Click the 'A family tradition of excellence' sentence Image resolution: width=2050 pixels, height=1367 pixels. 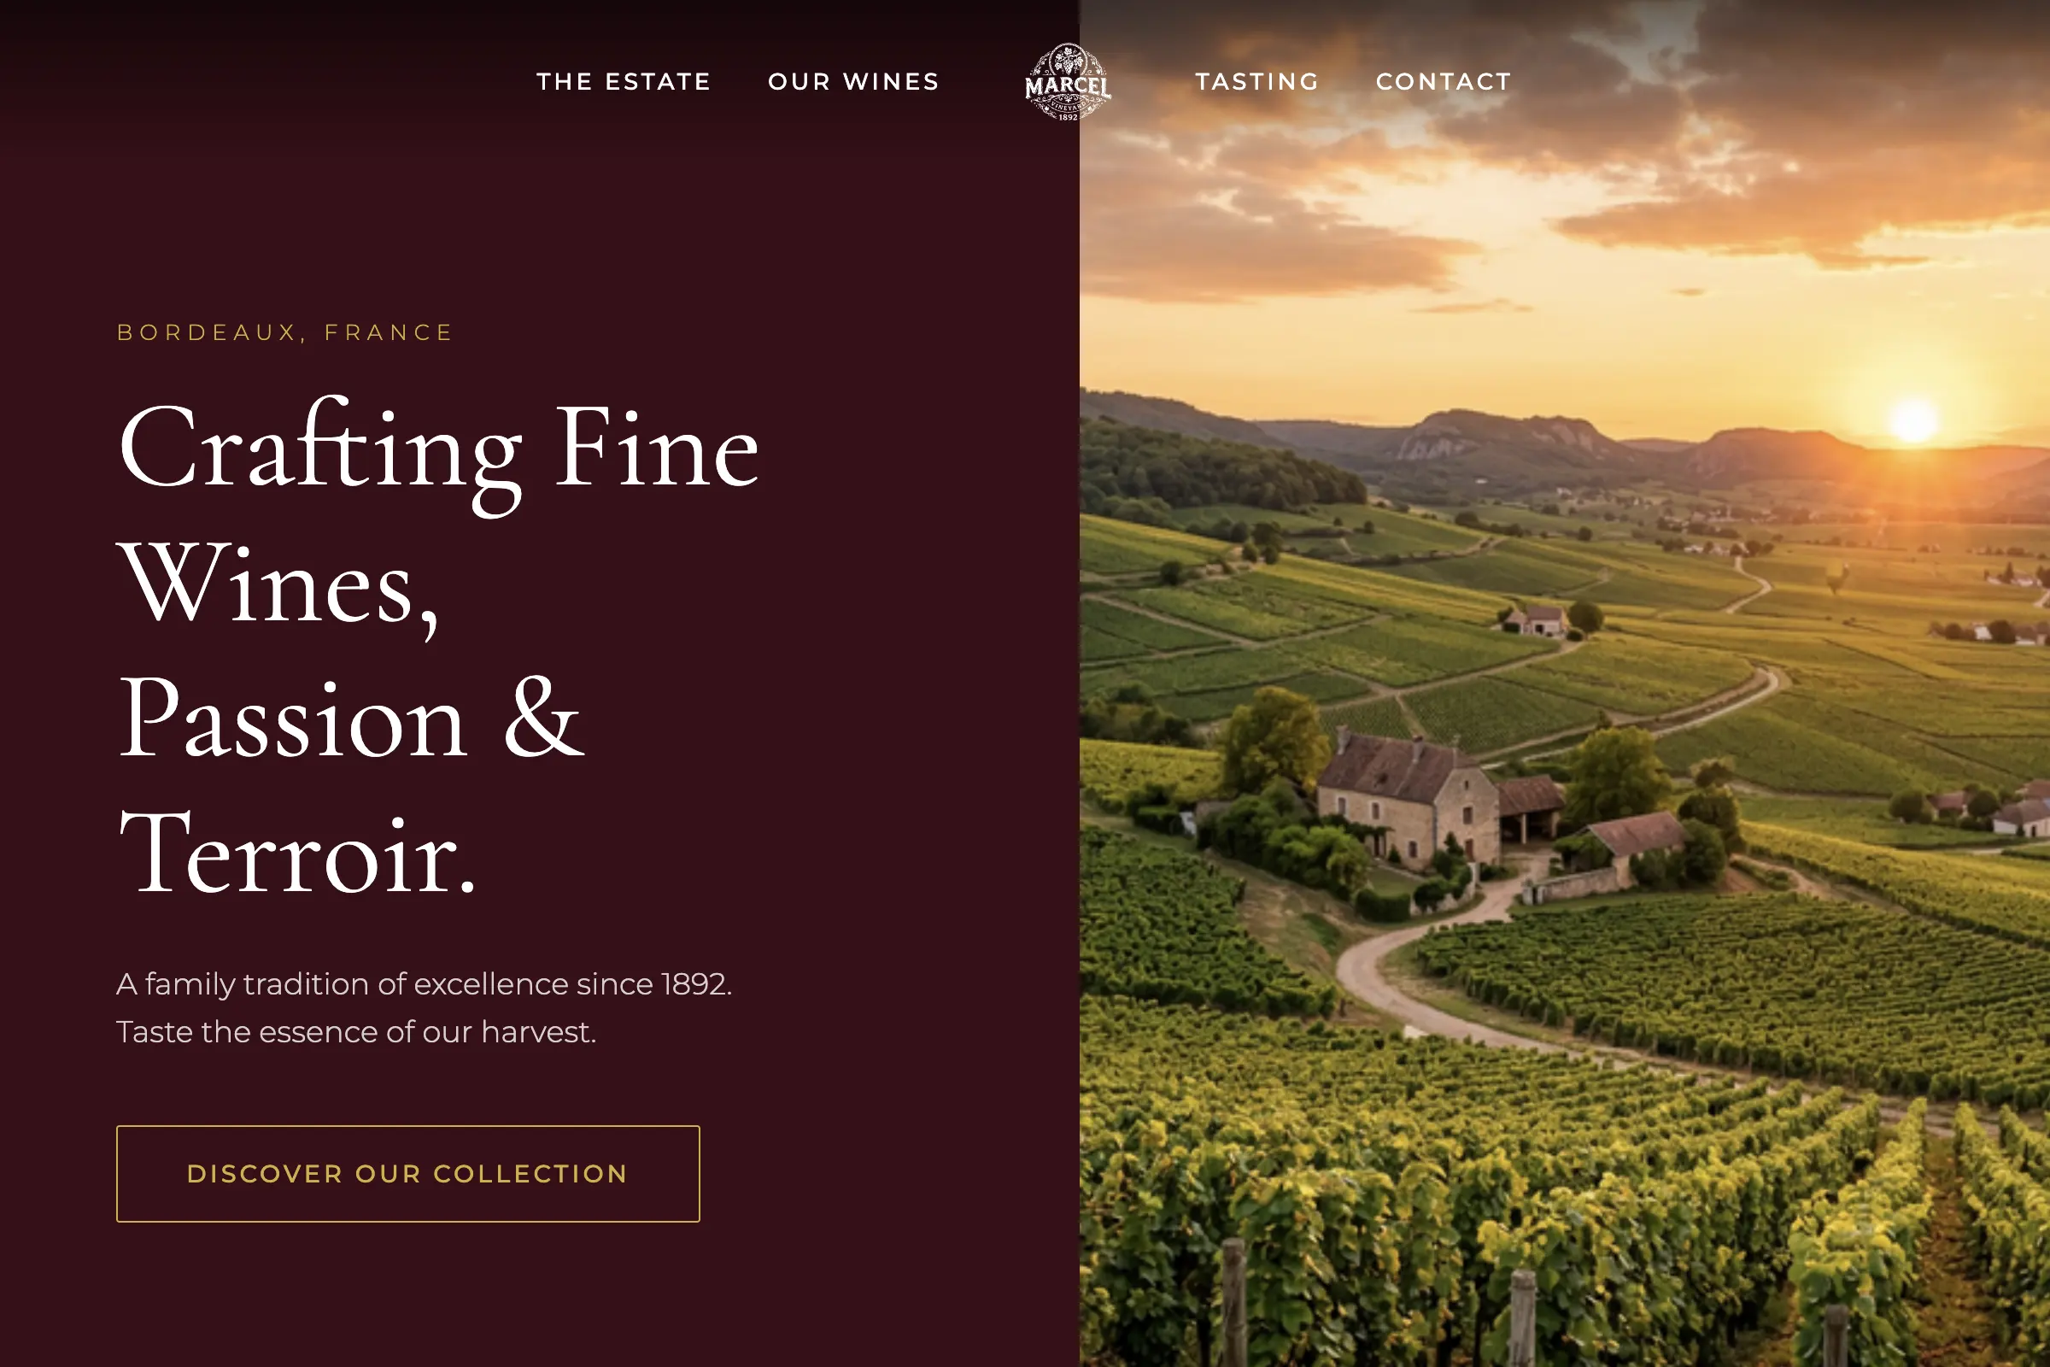(425, 984)
